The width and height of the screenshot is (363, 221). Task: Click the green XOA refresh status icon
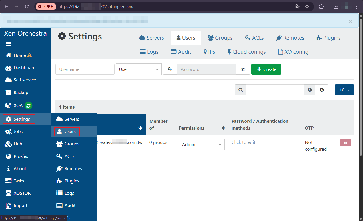pyautogui.click(x=28, y=105)
